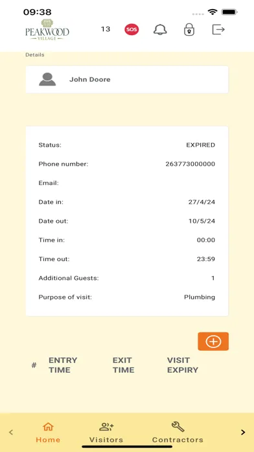Image resolution: width=254 pixels, height=452 pixels.
Task: Tap the padlock icon in header
Action: pos(189,29)
